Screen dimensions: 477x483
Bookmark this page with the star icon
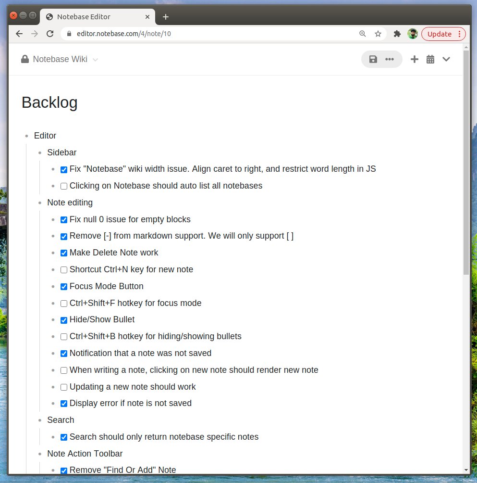pos(378,34)
